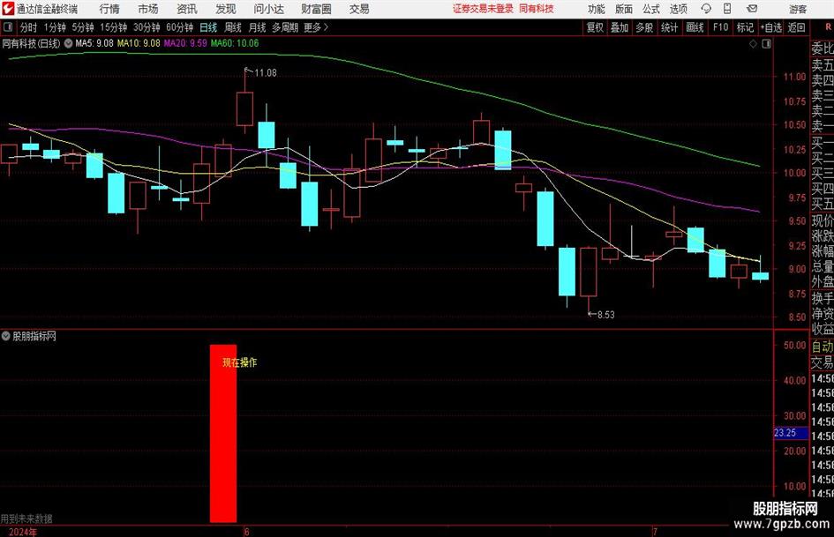Click the 多股 multi-stock button

[644, 27]
